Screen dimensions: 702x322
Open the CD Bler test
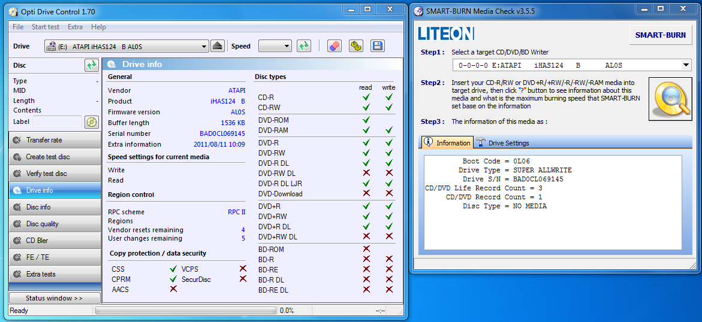[x=55, y=241]
